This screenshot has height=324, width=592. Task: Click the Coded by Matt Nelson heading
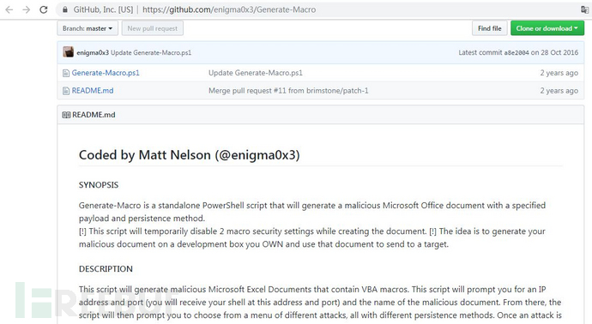click(x=189, y=155)
